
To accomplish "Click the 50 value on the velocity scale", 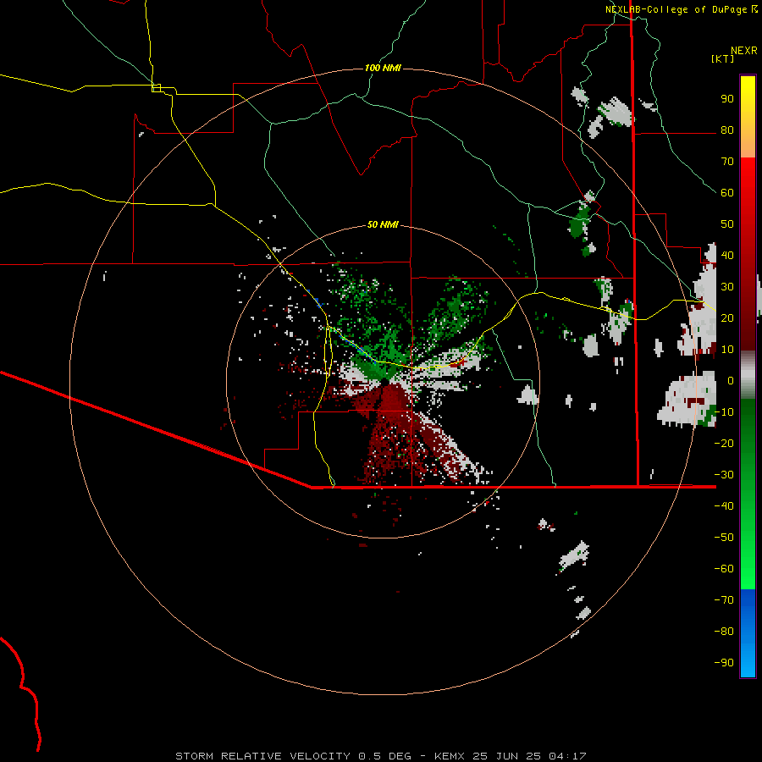I will click(727, 224).
